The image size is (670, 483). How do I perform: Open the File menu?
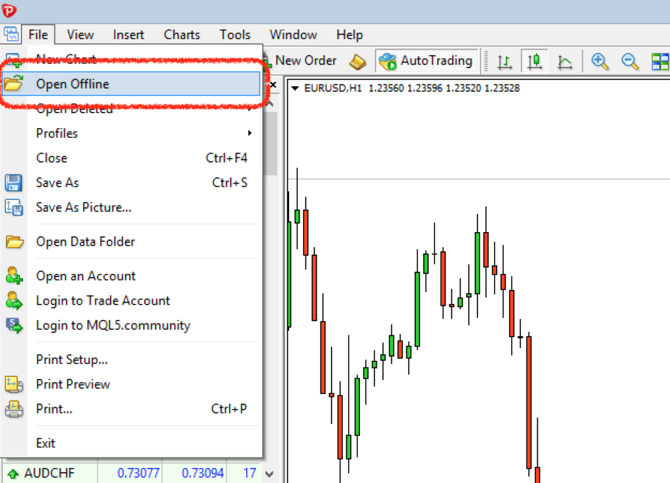point(38,35)
